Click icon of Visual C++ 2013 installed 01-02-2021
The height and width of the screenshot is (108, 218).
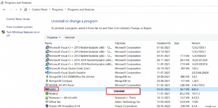pos(47,48)
